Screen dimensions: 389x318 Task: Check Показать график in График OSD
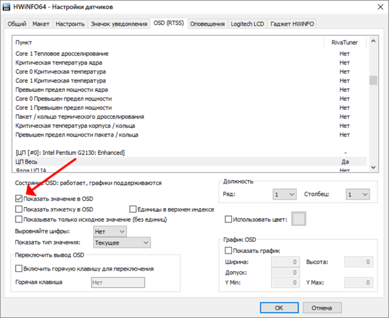(x=228, y=250)
